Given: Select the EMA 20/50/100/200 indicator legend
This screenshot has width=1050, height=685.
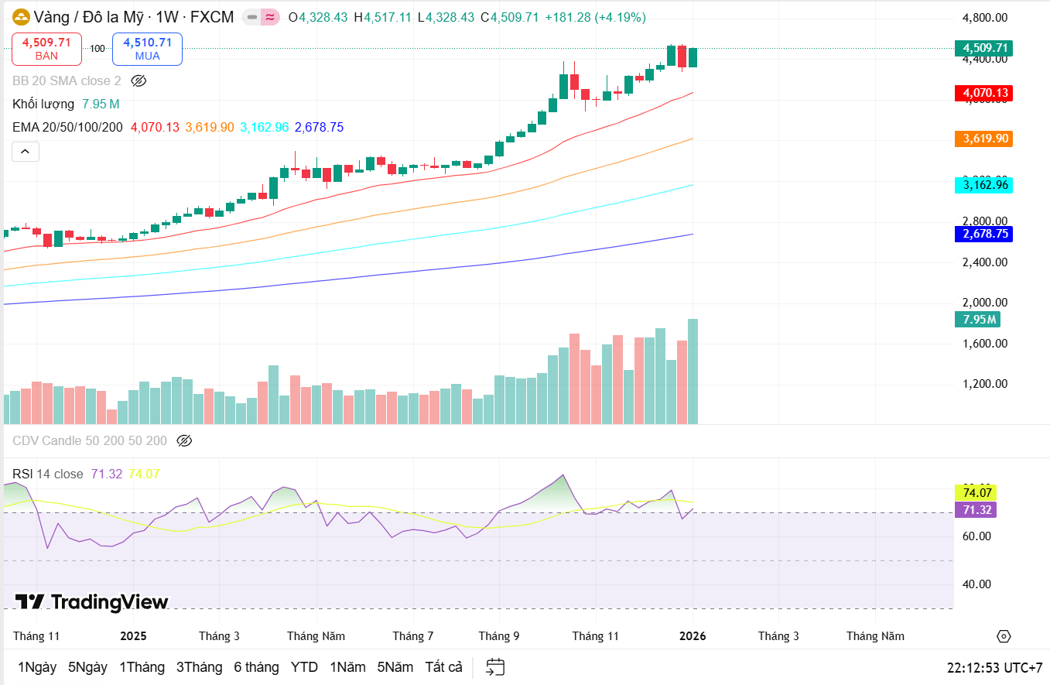Looking at the screenshot, I should pyautogui.click(x=67, y=127).
